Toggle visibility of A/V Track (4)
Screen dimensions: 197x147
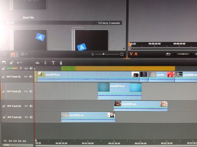(x=26, y=117)
